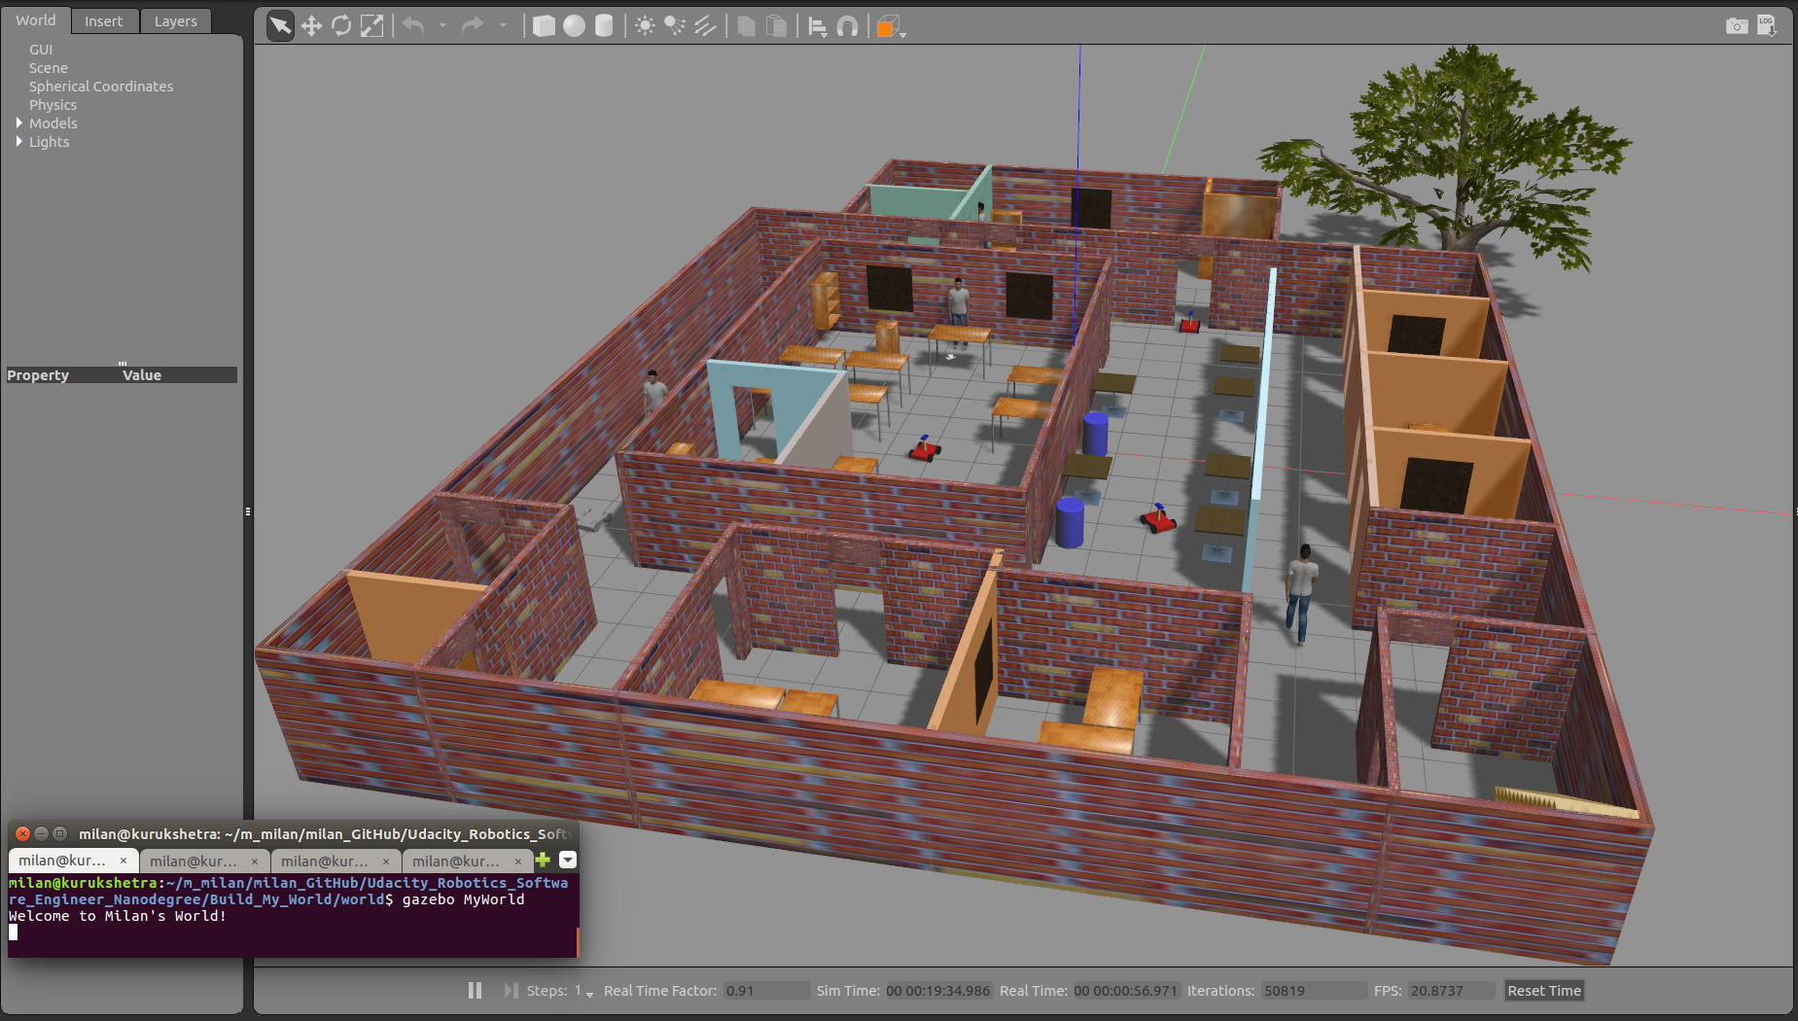
Task: Click the Iterations value 50819
Action: coord(1314,991)
